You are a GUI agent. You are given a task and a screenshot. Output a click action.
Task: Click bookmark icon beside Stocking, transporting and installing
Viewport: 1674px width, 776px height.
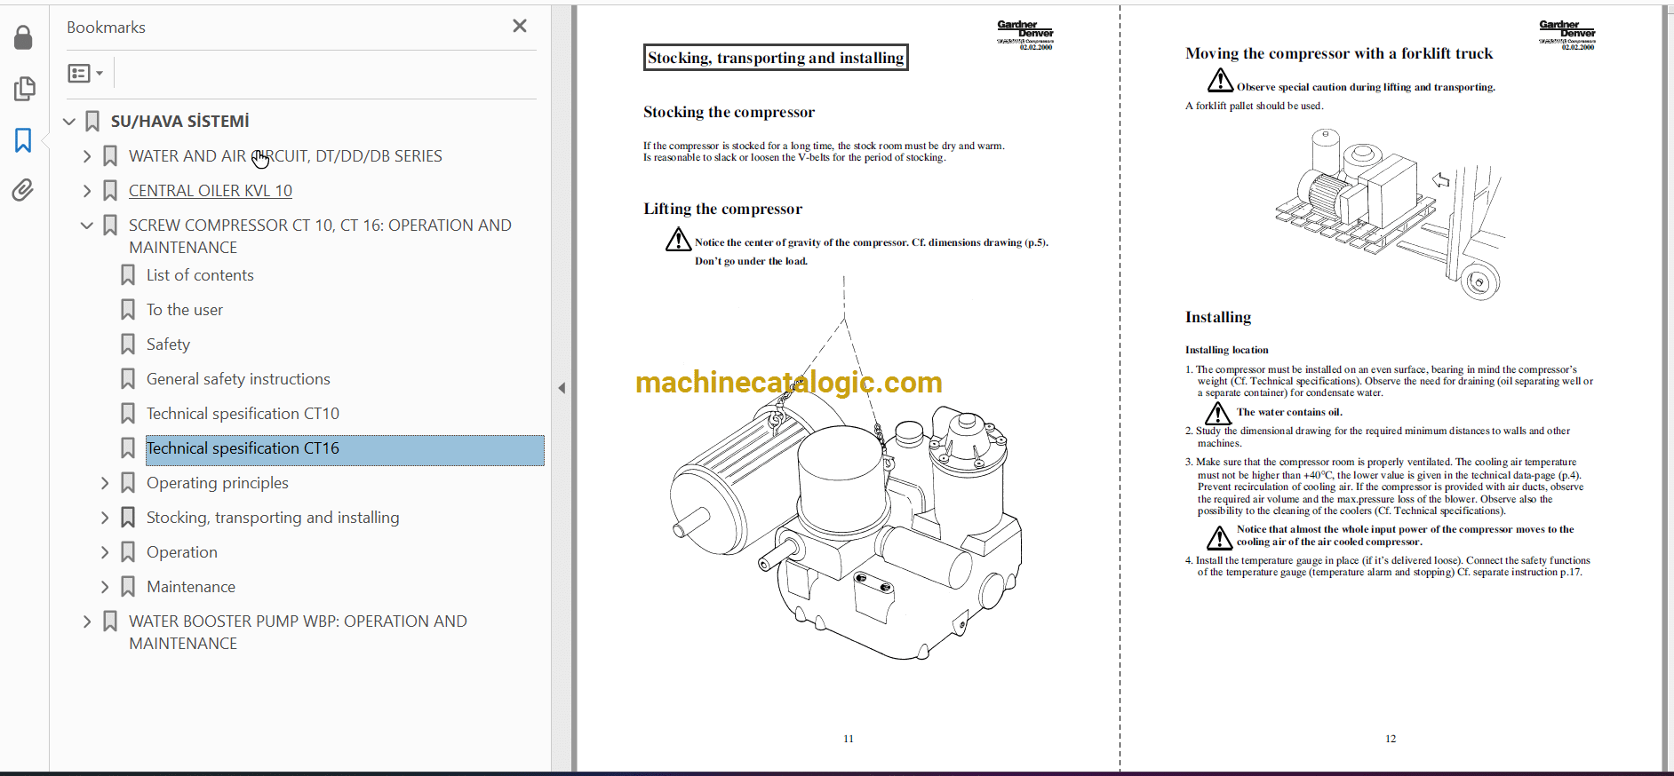(128, 518)
